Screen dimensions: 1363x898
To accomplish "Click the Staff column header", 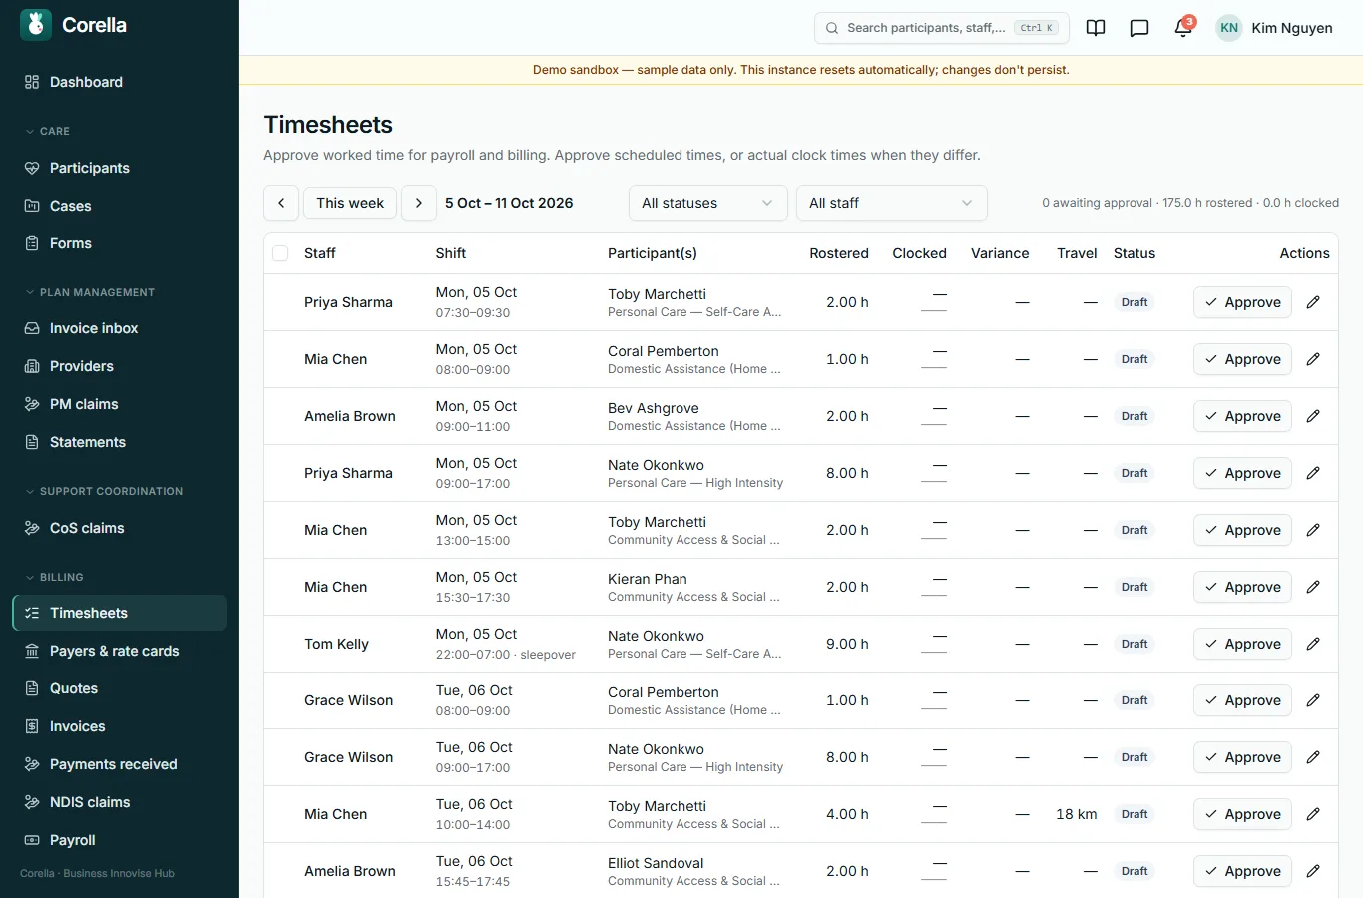I will (x=320, y=253).
